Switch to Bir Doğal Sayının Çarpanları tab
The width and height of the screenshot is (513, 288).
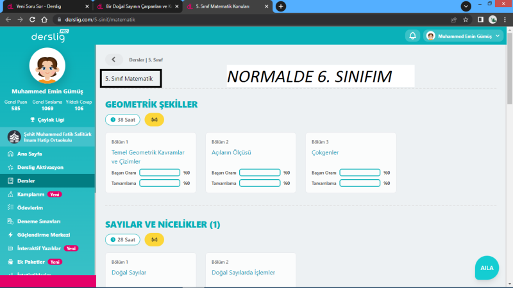coord(139,6)
